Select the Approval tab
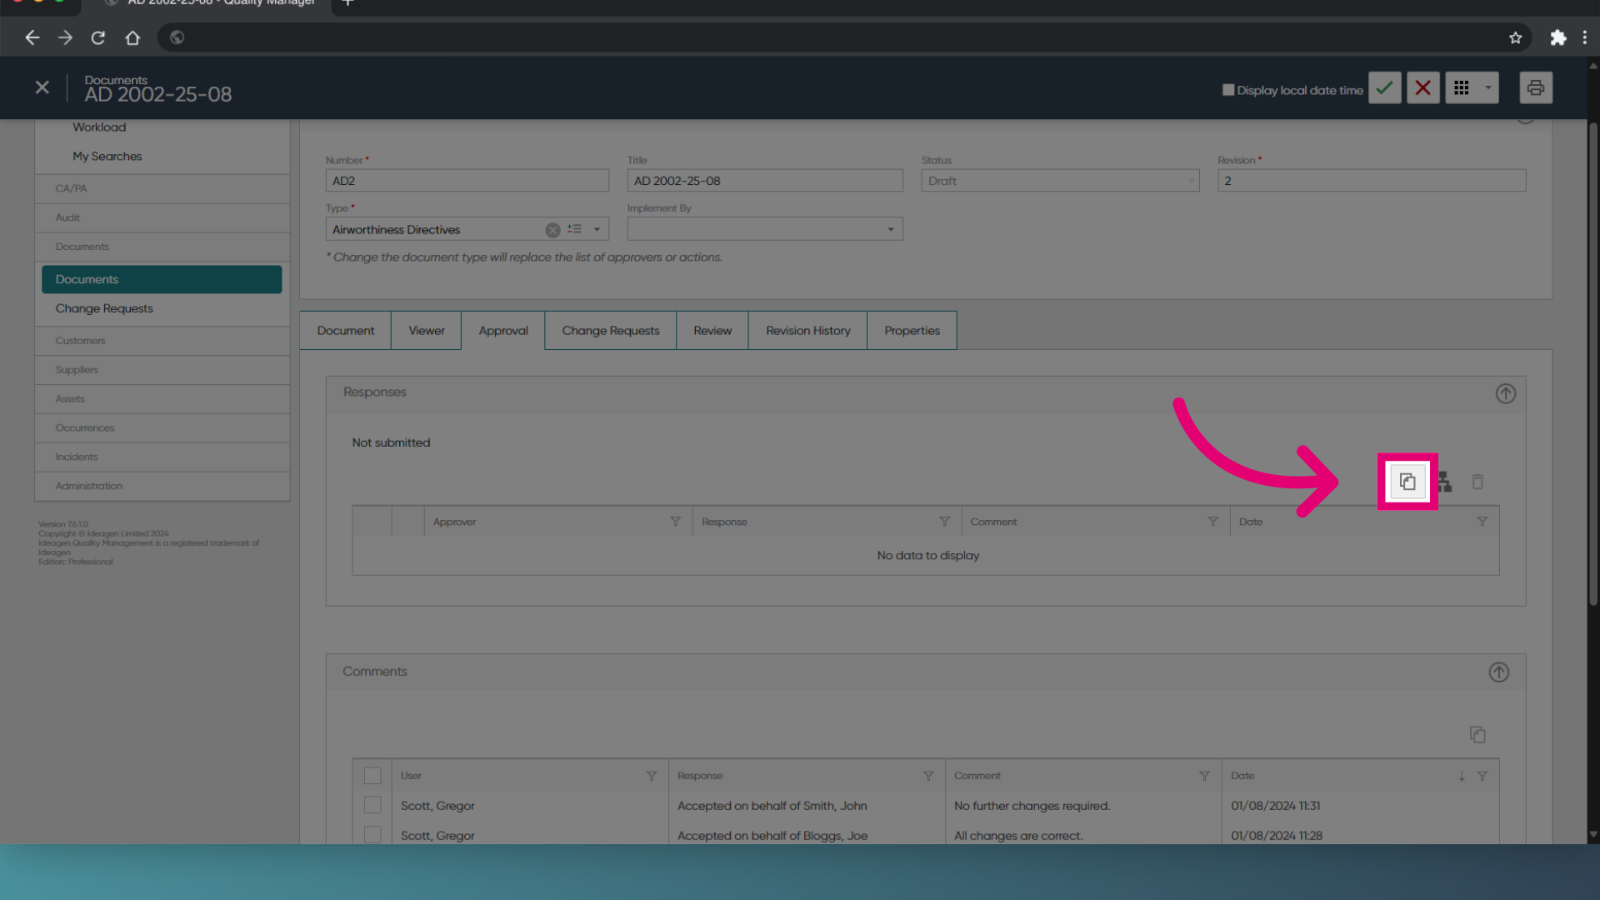1600x900 pixels. 502,331
